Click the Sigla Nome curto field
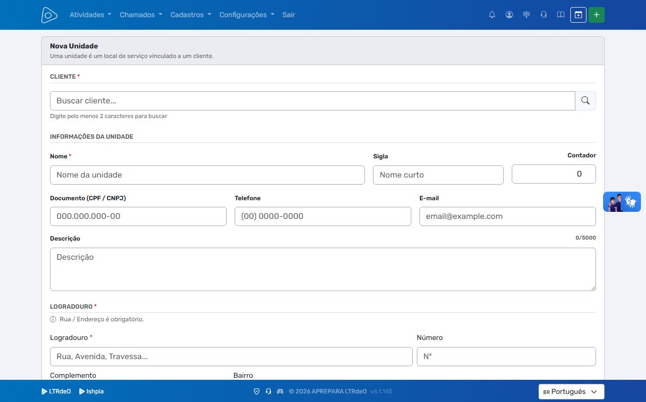The image size is (646, 402). click(x=438, y=175)
